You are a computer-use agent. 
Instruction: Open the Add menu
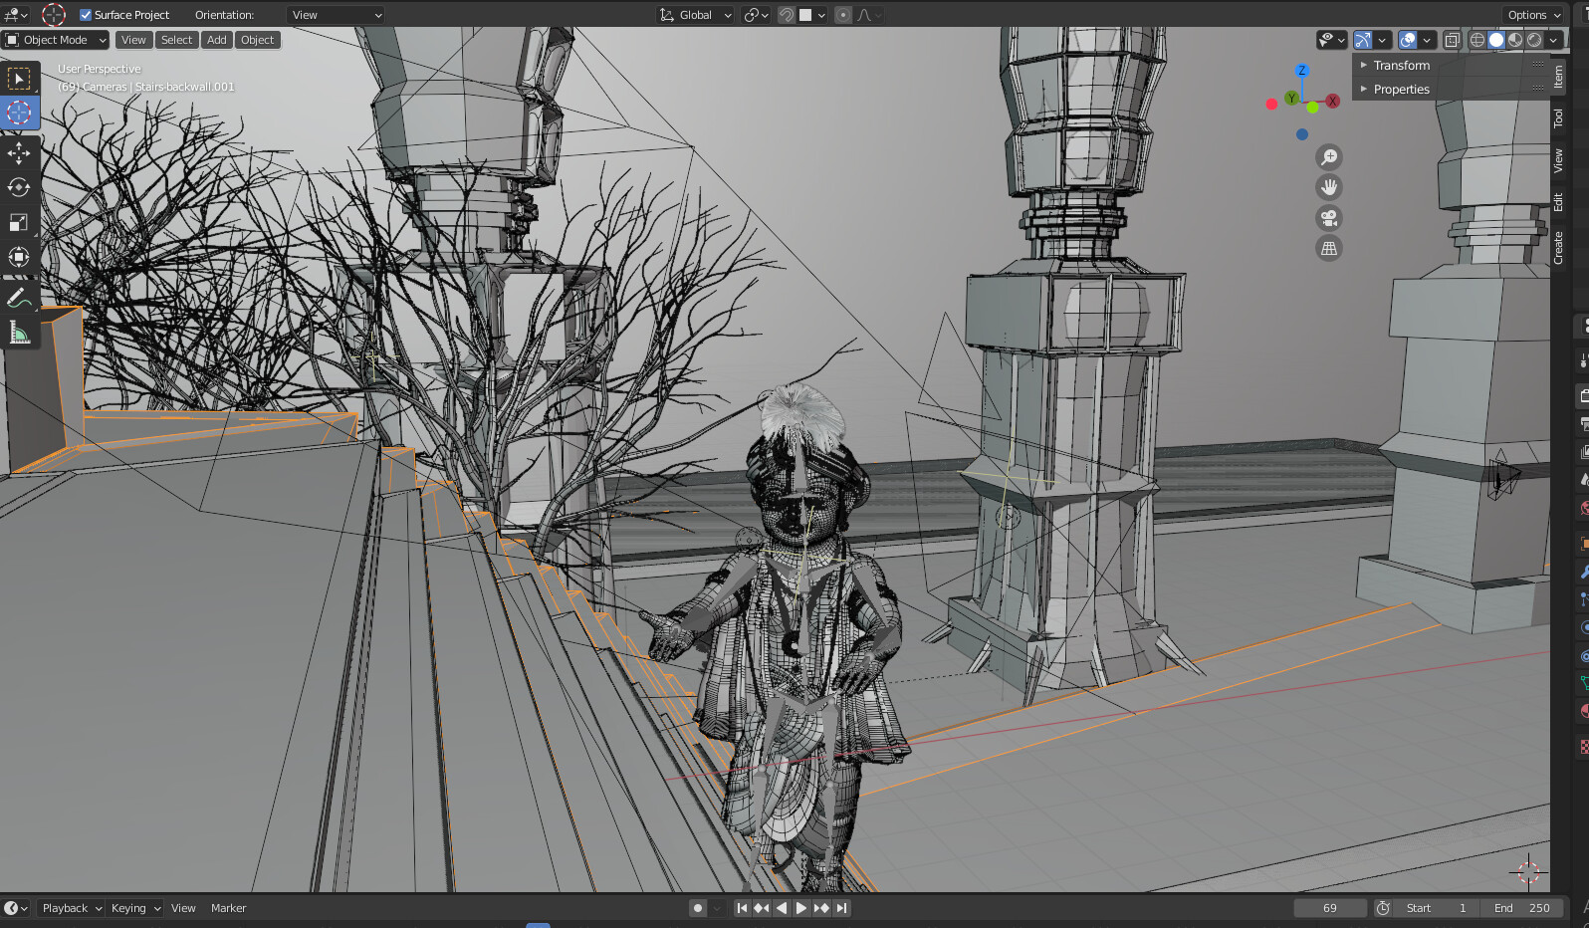[x=217, y=40]
